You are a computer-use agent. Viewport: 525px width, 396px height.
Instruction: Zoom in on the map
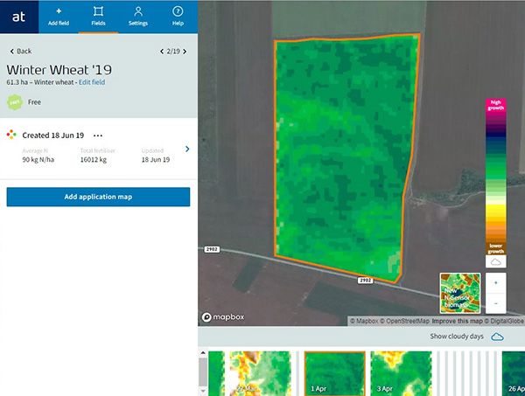(496, 283)
